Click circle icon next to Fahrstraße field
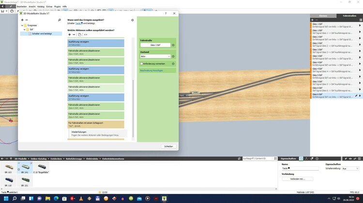 173,45
